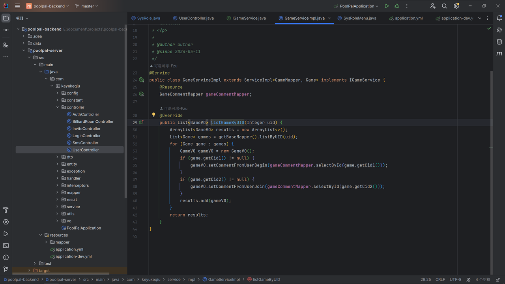
Task: Open the Database tool window icon
Action: pyautogui.click(x=499, y=42)
